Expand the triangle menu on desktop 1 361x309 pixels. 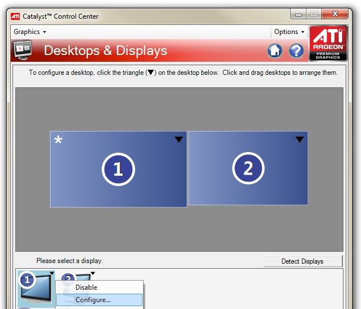coord(179,139)
